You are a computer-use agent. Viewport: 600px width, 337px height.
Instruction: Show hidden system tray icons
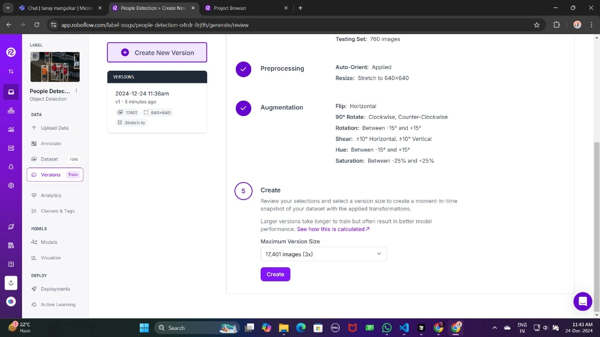(x=494, y=328)
